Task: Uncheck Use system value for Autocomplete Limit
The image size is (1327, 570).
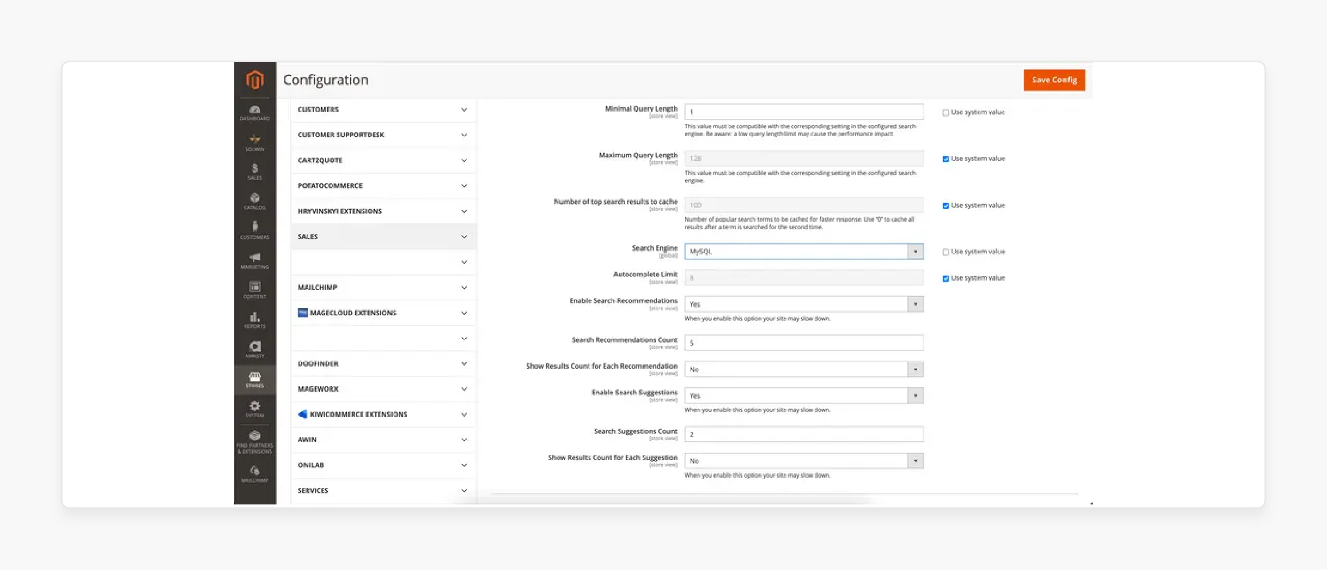Action: pos(946,278)
